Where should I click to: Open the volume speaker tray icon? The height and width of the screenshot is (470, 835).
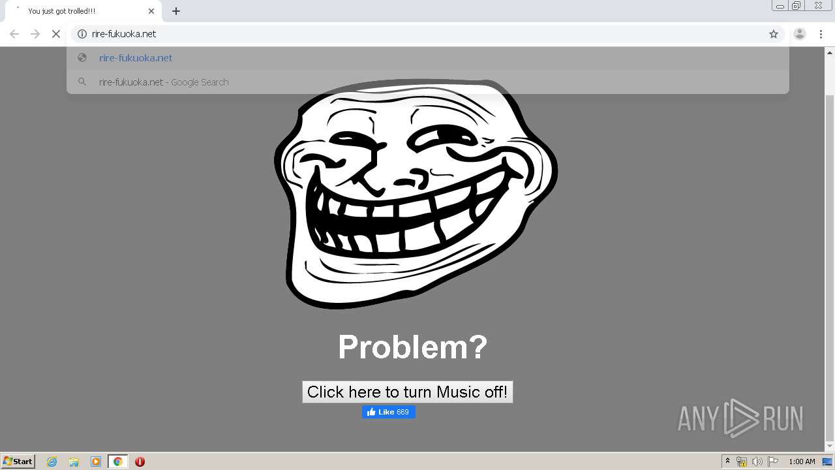coord(757,462)
